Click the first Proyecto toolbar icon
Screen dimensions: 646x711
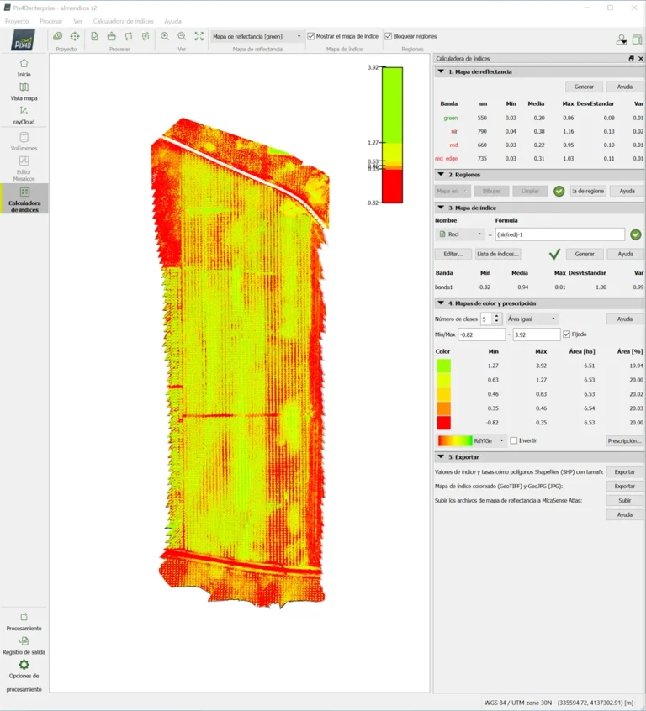click(58, 36)
